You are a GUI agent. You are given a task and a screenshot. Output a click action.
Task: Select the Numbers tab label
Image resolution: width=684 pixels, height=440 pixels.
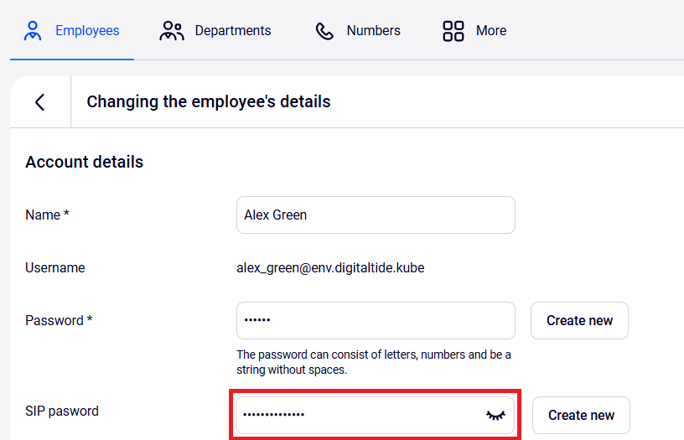[373, 31]
